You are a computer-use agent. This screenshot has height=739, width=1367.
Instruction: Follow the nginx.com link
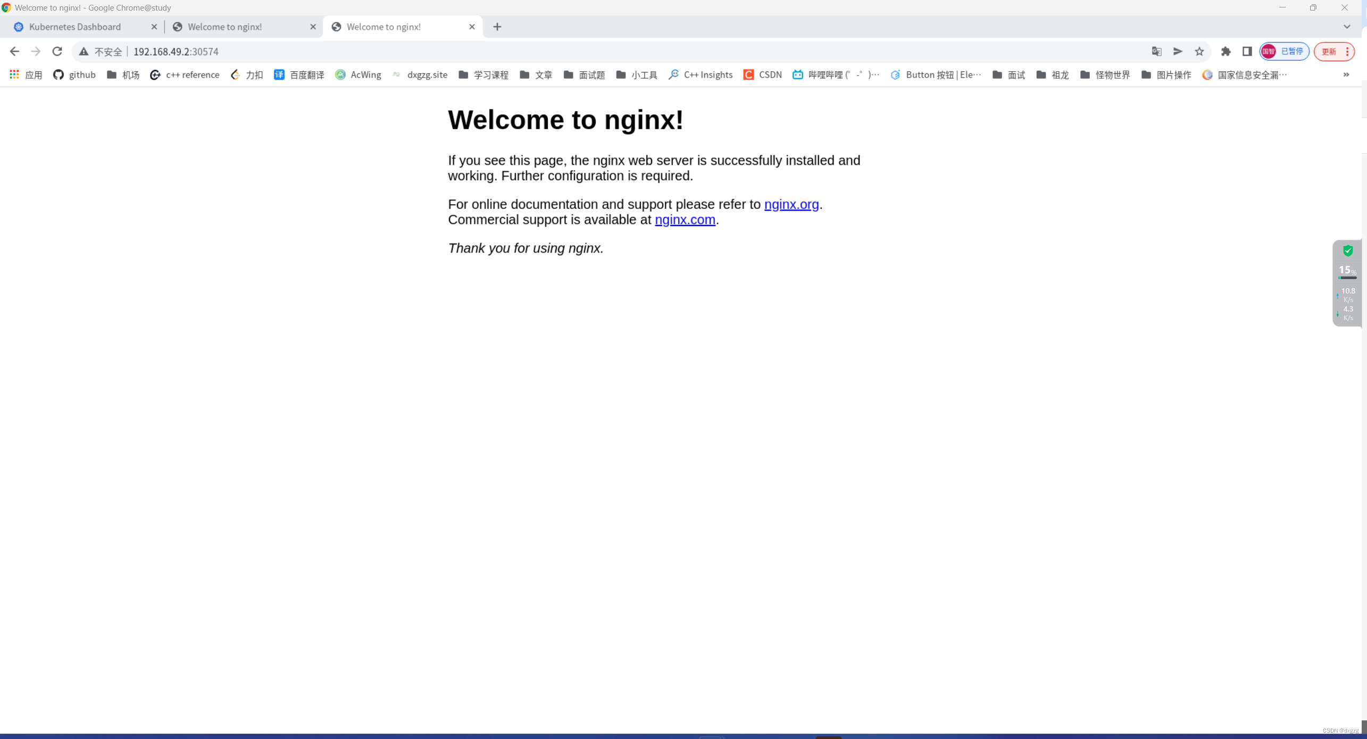pos(685,220)
